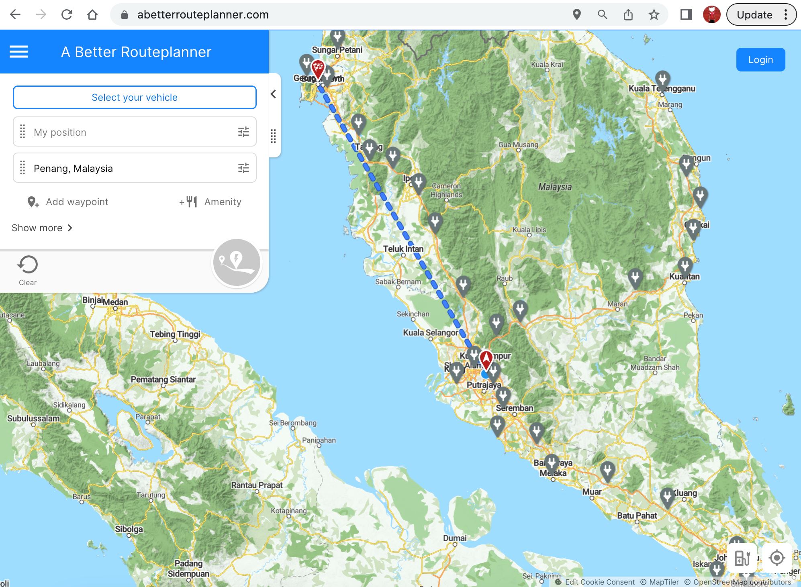Image resolution: width=801 pixels, height=587 pixels.
Task: Open settings for the My position field
Action: pyautogui.click(x=243, y=132)
